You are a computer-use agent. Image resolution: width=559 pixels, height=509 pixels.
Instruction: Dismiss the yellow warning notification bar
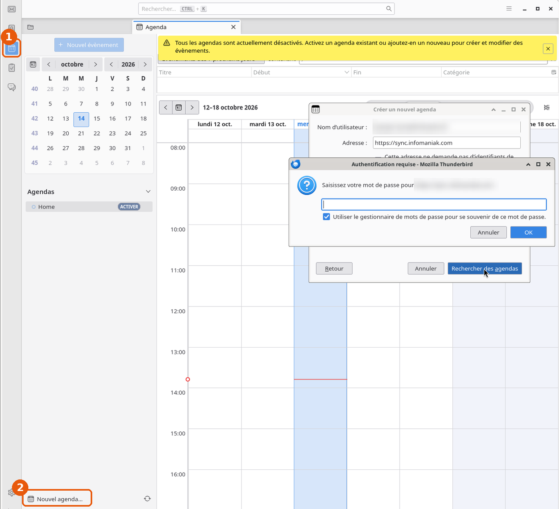(548, 49)
